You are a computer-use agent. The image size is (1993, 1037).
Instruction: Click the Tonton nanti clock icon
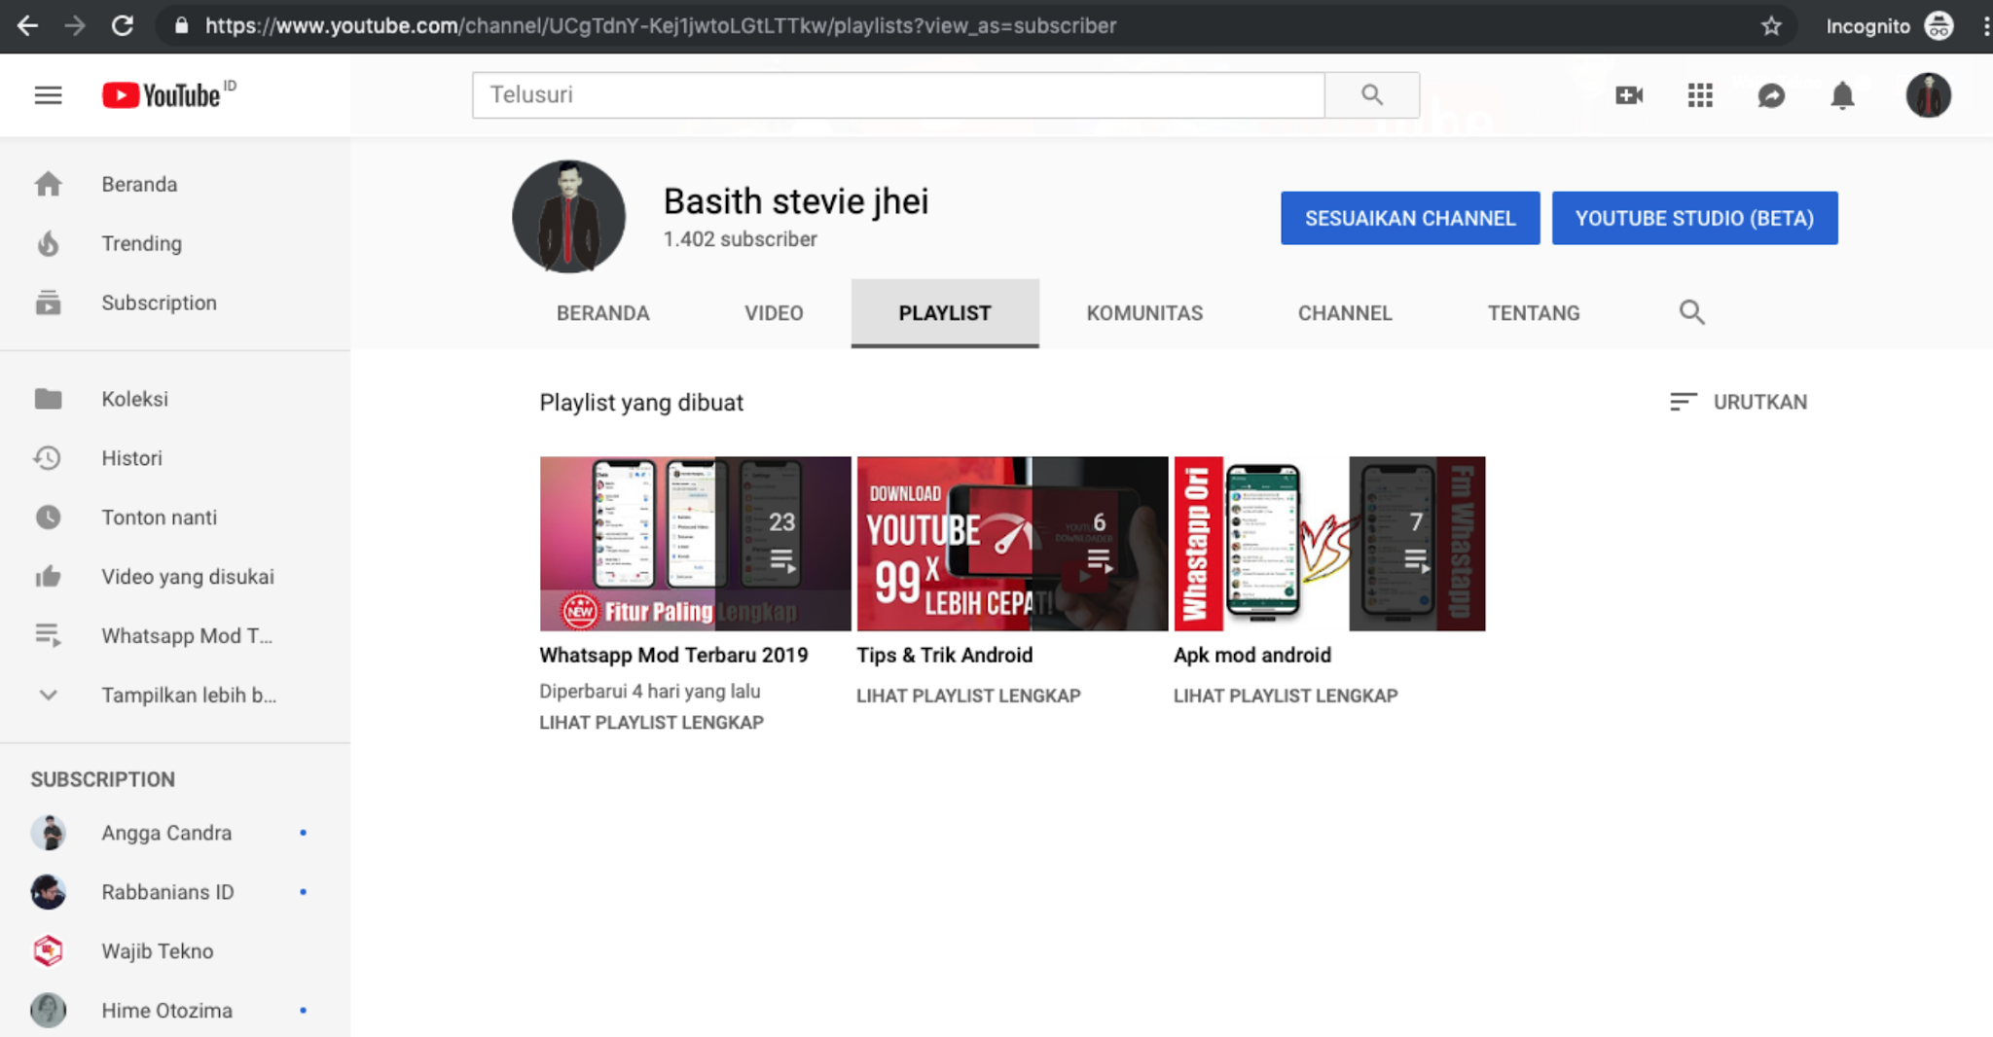(48, 518)
